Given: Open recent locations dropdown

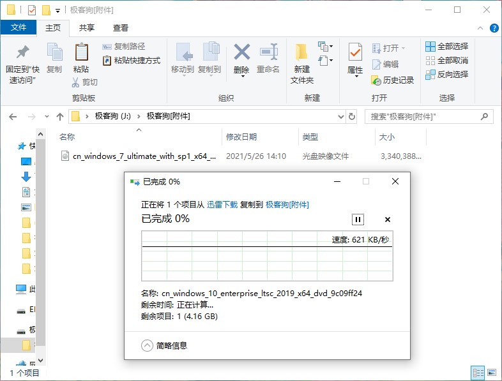Looking at the screenshot, I should (47, 117).
